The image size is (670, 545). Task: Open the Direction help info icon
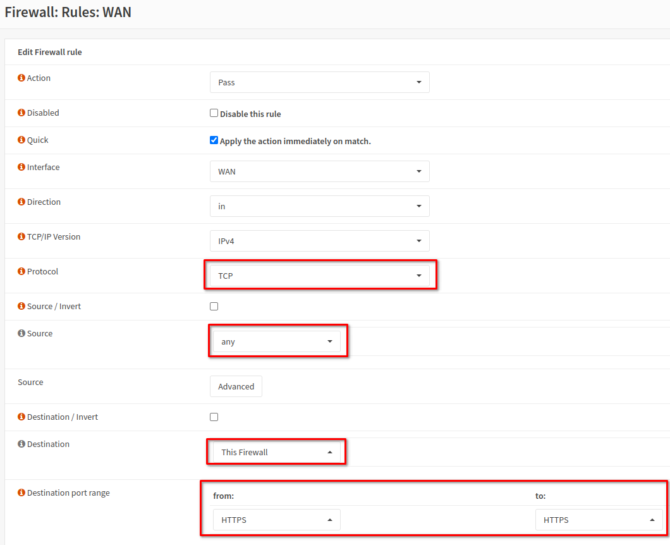click(x=21, y=202)
